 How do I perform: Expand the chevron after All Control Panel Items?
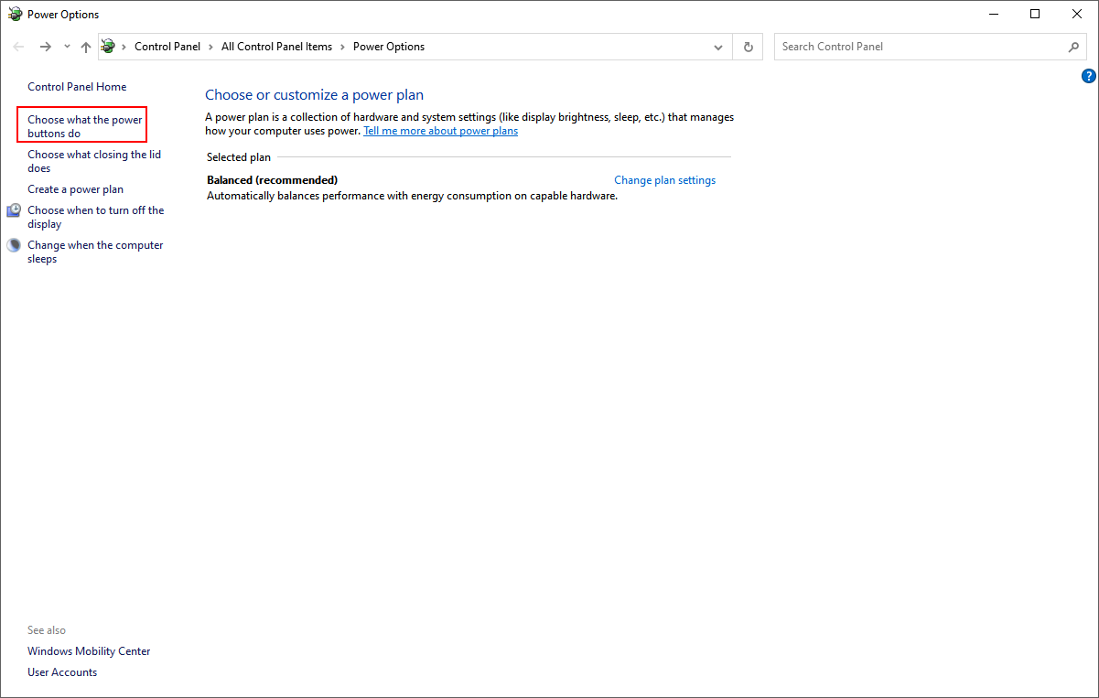(x=342, y=47)
